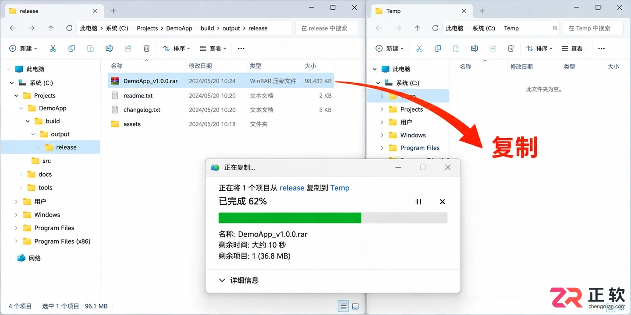Select release tab in left window
This screenshot has height=315, width=631.
coord(53,11)
